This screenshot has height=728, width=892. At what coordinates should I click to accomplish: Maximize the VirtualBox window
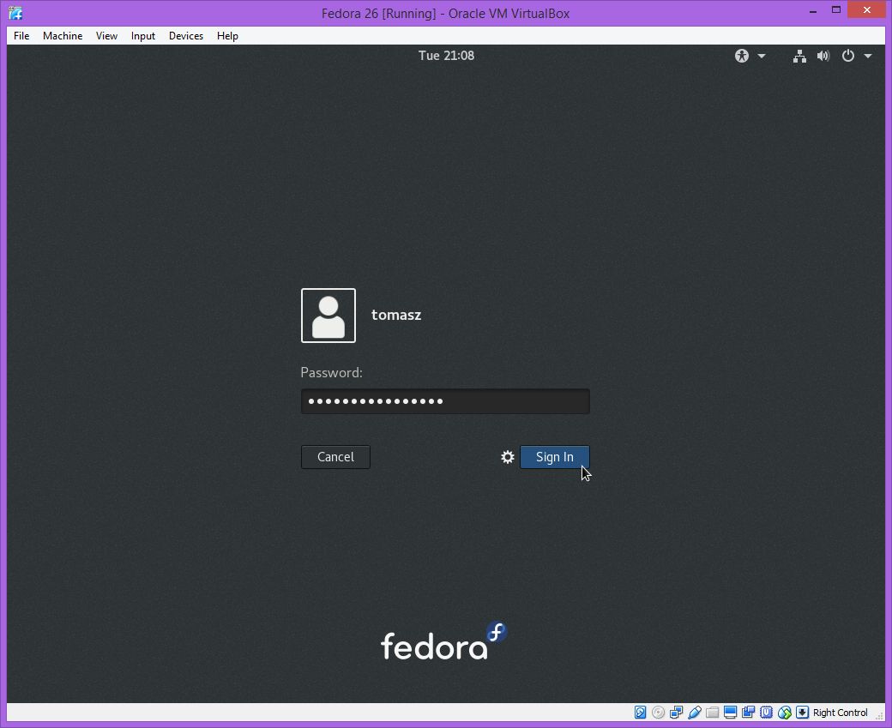coord(836,9)
